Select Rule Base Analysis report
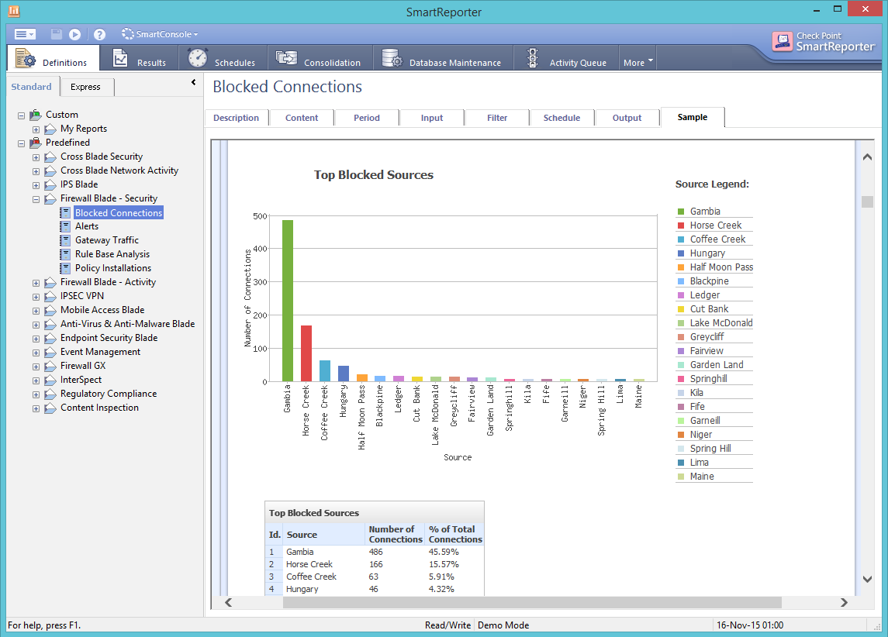This screenshot has width=888, height=637. pos(112,254)
